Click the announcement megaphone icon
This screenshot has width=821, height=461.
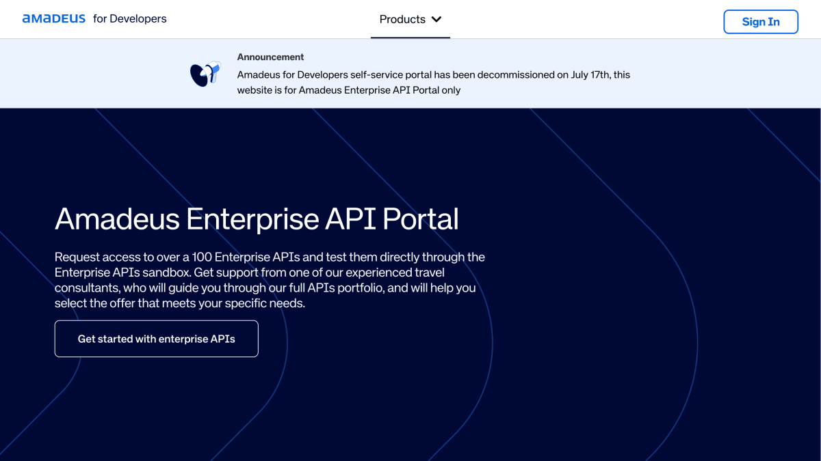[205, 74]
